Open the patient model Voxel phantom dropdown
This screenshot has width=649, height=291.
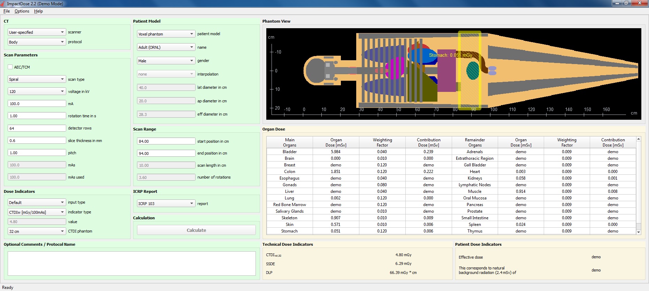coord(166,34)
